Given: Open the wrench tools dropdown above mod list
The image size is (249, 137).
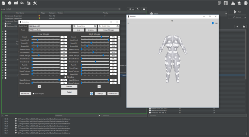Looking at the screenshot, I should [x=131, y=9].
